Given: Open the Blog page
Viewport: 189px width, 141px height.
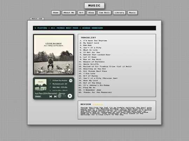Looking at the screenshot, I should click(x=91, y=13).
